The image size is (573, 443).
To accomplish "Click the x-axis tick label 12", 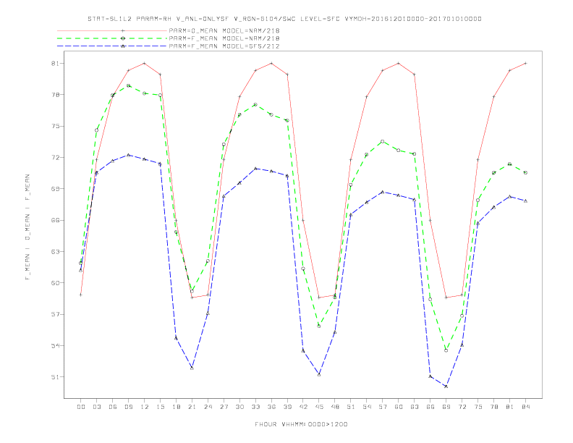I will [145, 407].
